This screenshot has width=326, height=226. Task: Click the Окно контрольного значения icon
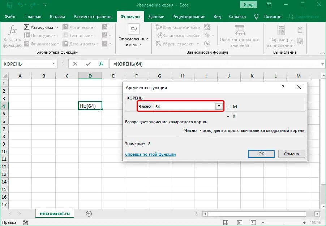pos(240,30)
